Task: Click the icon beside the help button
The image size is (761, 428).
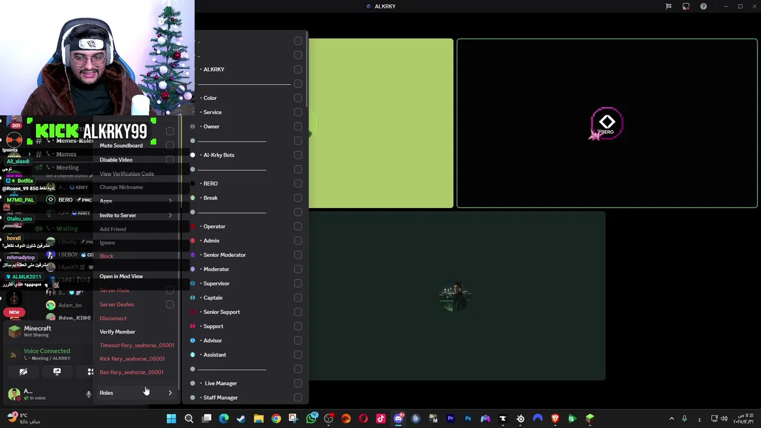Action: tap(686, 7)
